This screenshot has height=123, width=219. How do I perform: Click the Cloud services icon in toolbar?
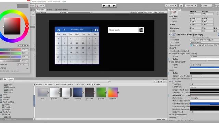pos(181,6)
